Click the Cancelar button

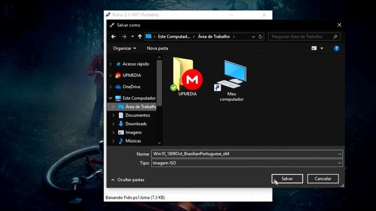(x=323, y=179)
